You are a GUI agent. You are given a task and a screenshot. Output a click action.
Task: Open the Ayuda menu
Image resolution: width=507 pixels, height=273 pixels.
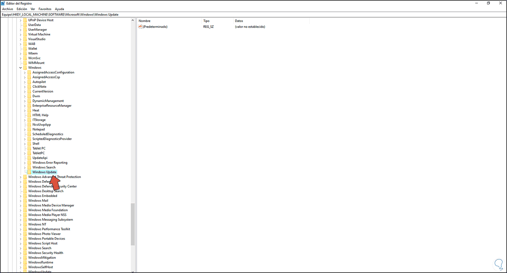tap(59, 9)
